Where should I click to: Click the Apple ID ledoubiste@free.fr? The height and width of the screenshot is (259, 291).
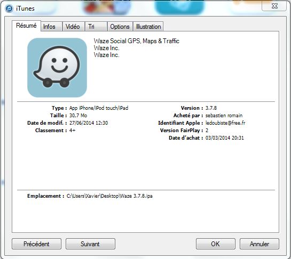click(x=225, y=123)
